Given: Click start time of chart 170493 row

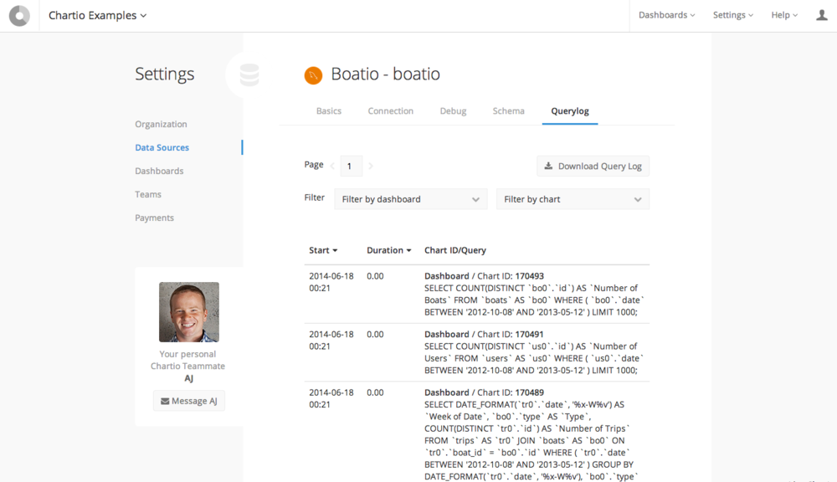Looking at the screenshot, I should (331, 282).
